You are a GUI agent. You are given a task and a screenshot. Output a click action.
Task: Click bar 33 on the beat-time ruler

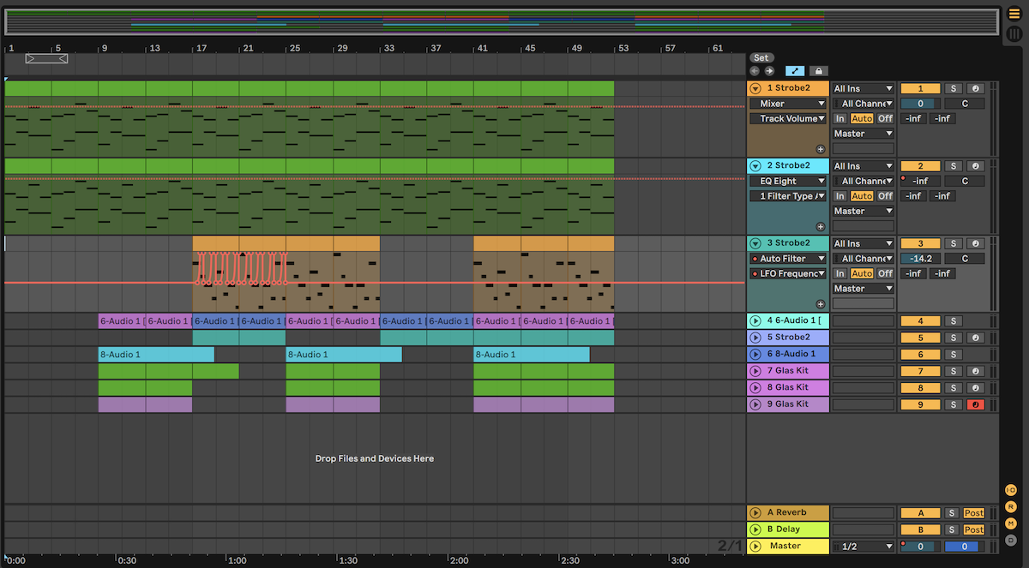point(388,48)
